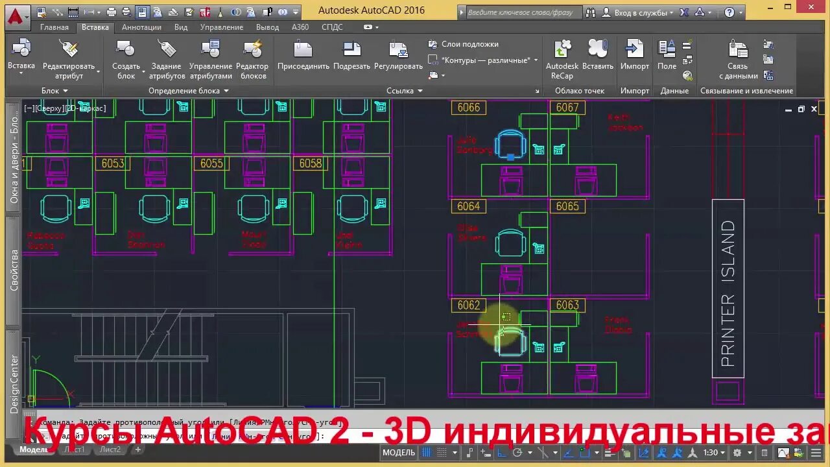Image resolution: width=830 pixels, height=467 pixels.
Task: Click the Plot printer icon in quick access toolbar
Action: [111, 12]
